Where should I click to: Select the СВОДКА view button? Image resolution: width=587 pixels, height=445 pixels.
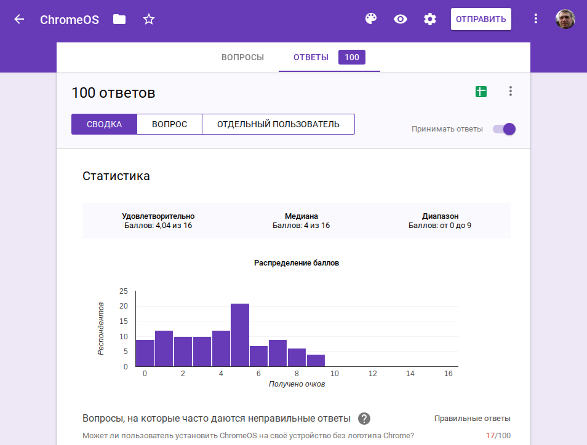click(x=104, y=124)
